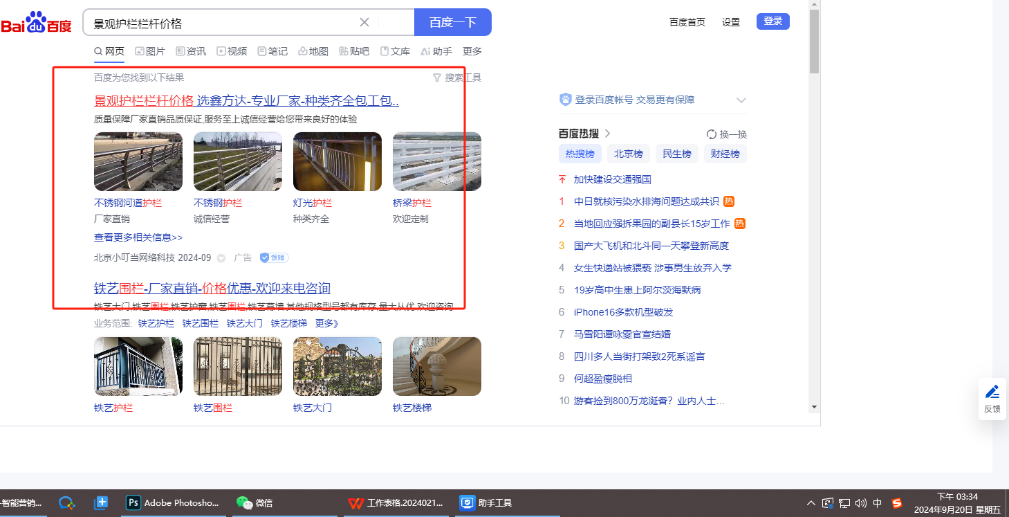Screen dimensions: 1009x517
Task: Expand the 登录百度帐号 panel chevron
Action: (x=741, y=100)
